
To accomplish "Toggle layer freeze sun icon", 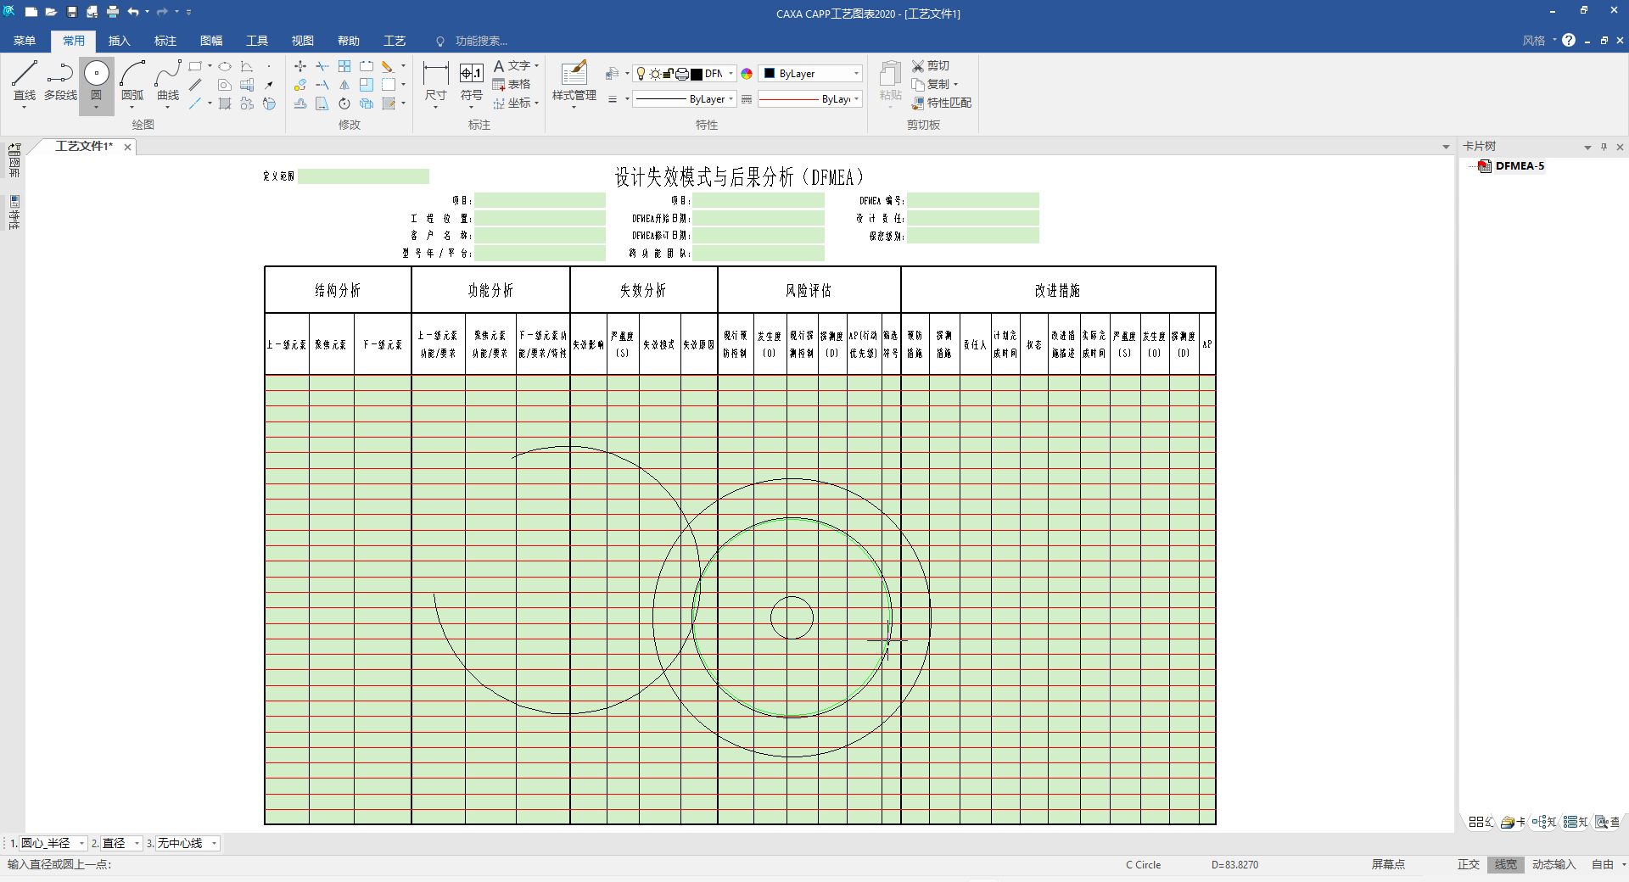I will [655, 74].
